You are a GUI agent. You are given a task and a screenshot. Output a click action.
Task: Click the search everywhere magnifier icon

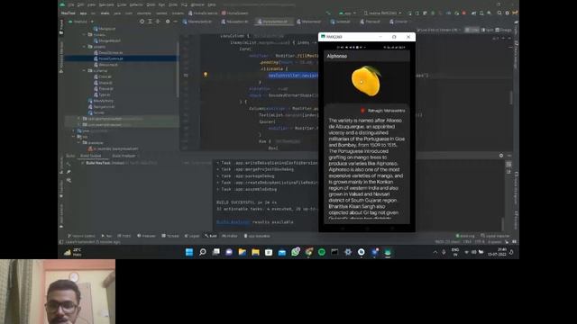499,13
